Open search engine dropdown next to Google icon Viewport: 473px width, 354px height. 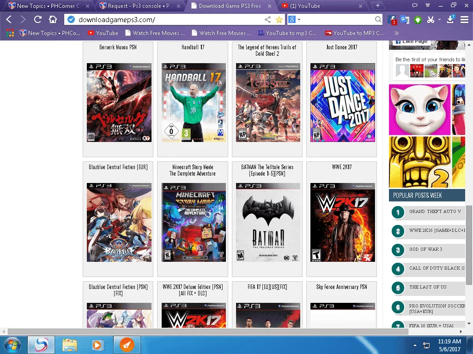click(x=299, y=19)
